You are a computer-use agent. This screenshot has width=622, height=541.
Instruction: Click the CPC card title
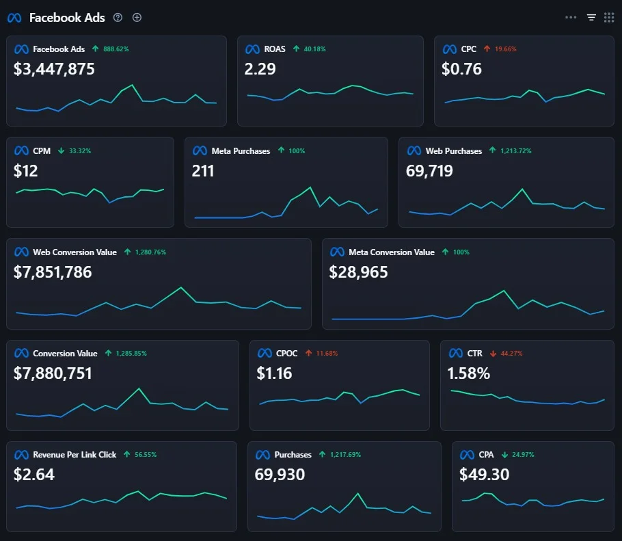tap(468, 49)
